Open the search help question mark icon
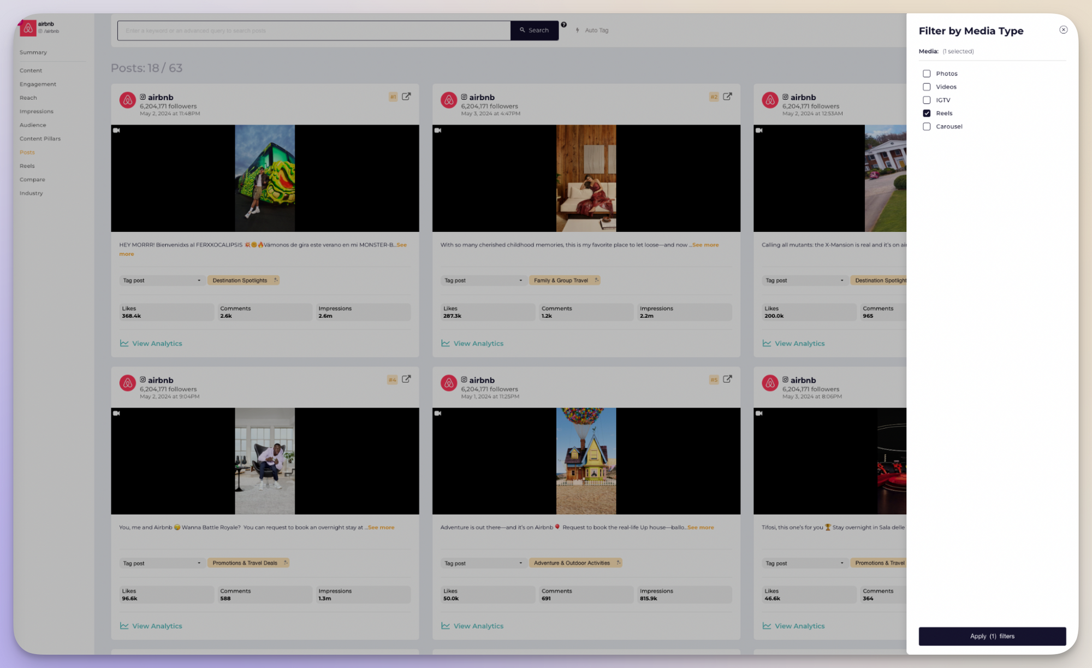Screen dimensions: 1092x668 click(563, 25)
